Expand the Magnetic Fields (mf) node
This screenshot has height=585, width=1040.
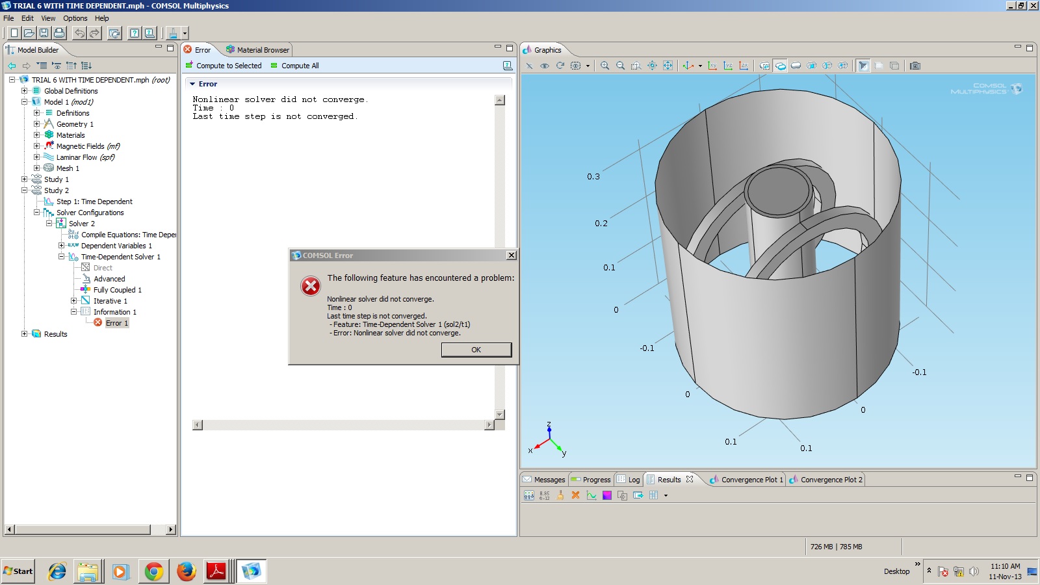(37, 146)
